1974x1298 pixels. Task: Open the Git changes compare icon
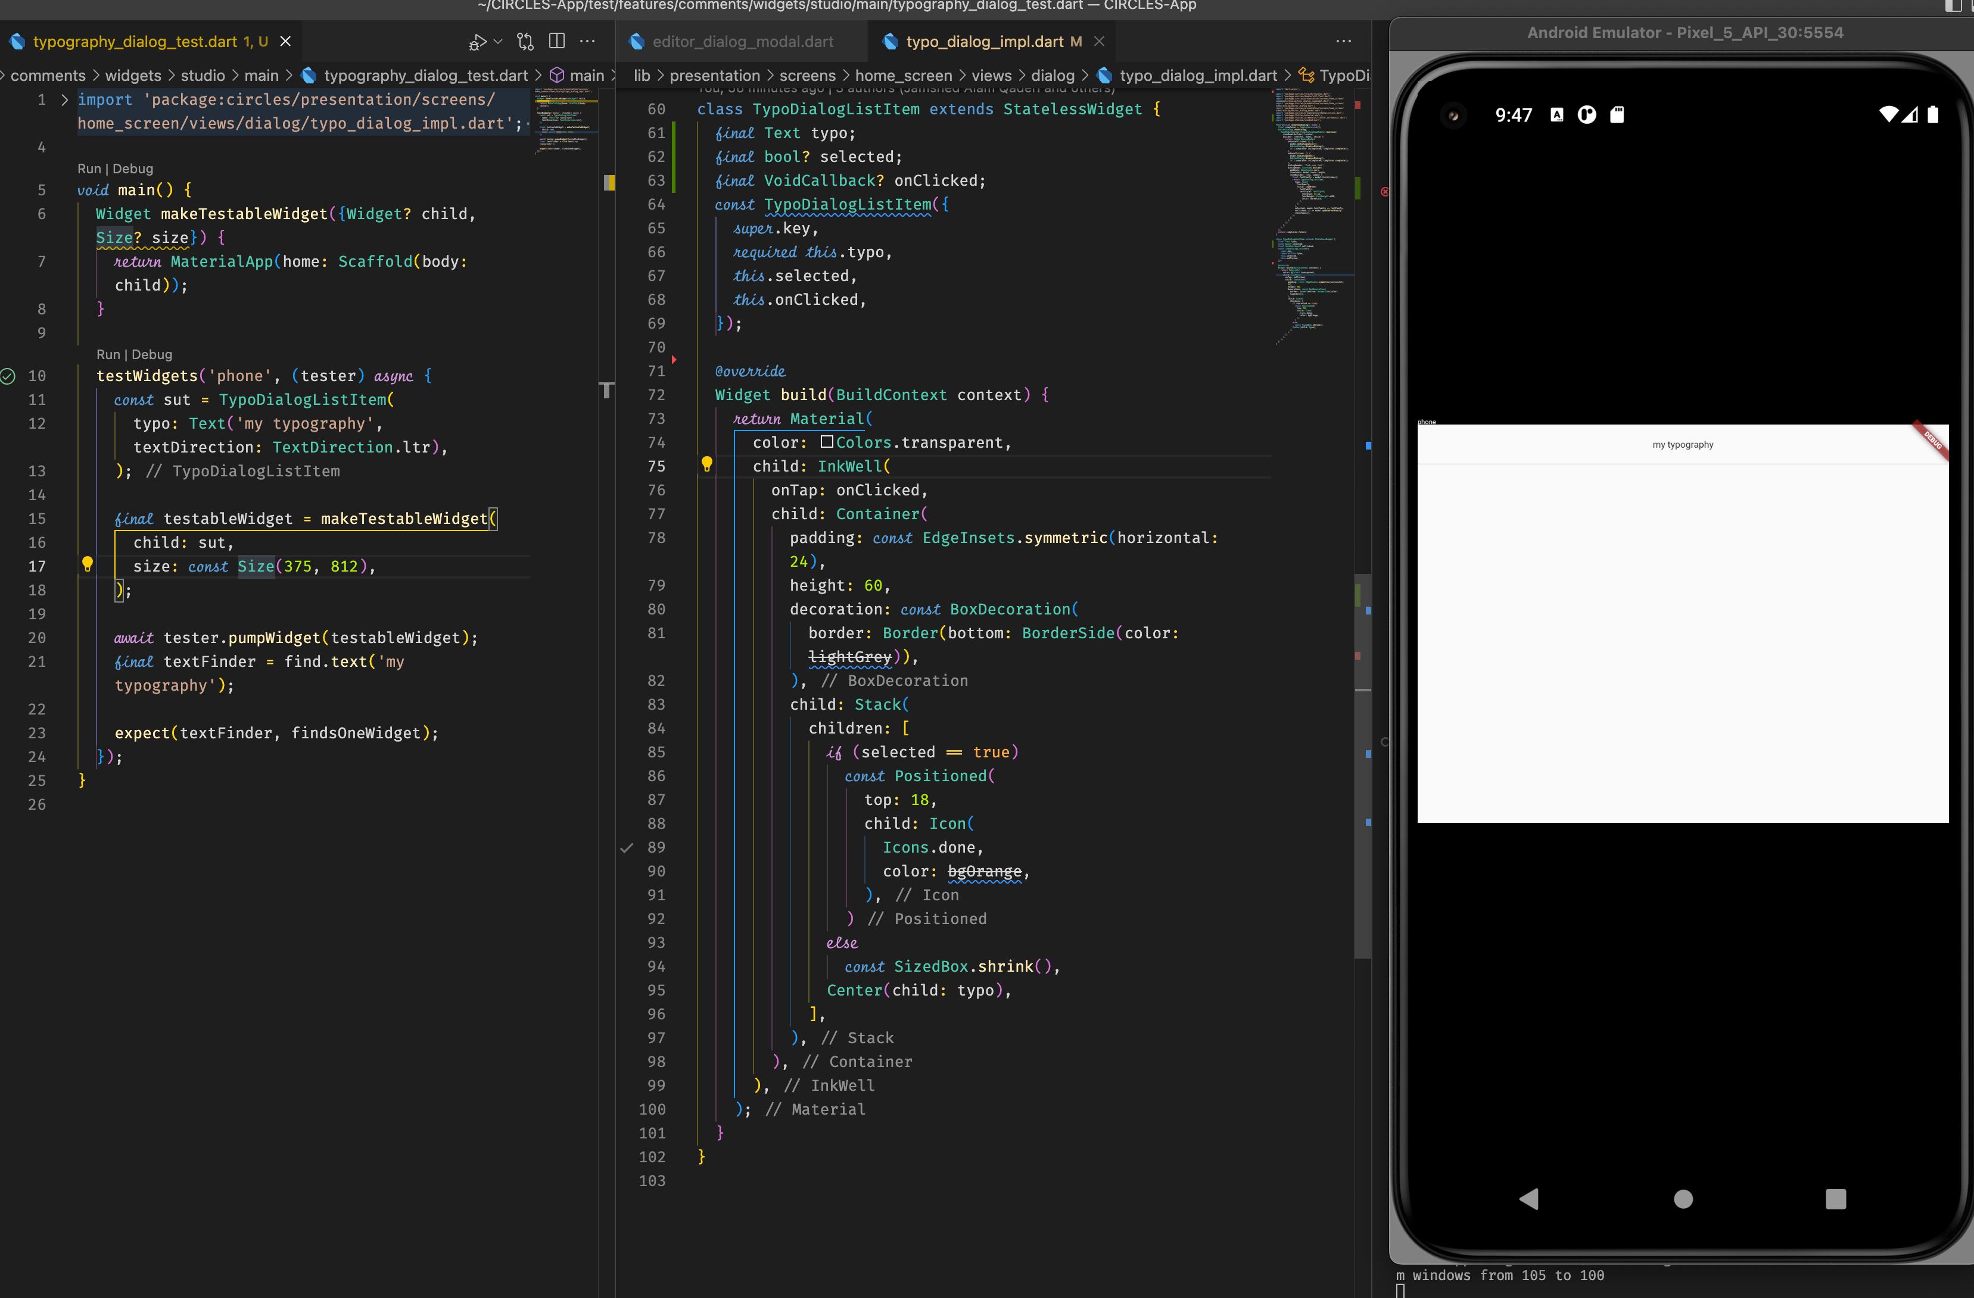[524, 40]
